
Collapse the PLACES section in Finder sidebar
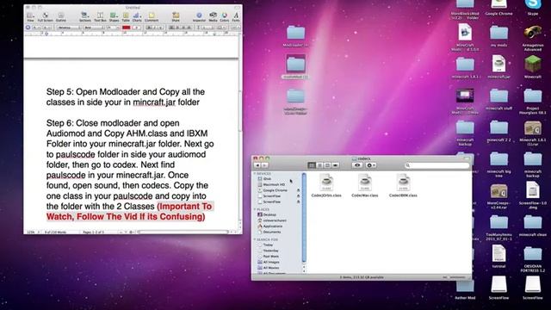coord(255,209)
